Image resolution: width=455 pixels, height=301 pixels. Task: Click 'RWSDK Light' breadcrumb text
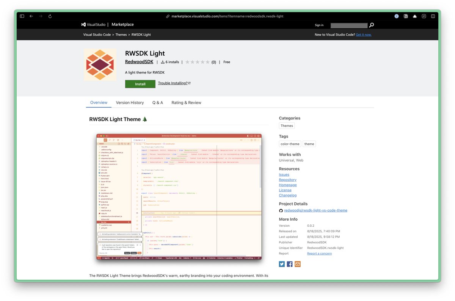pos(141,34)
